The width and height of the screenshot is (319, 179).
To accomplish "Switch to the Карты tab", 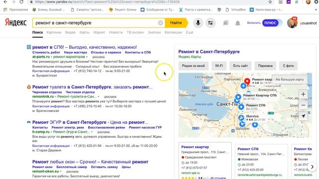I will [x=84, y=32].
